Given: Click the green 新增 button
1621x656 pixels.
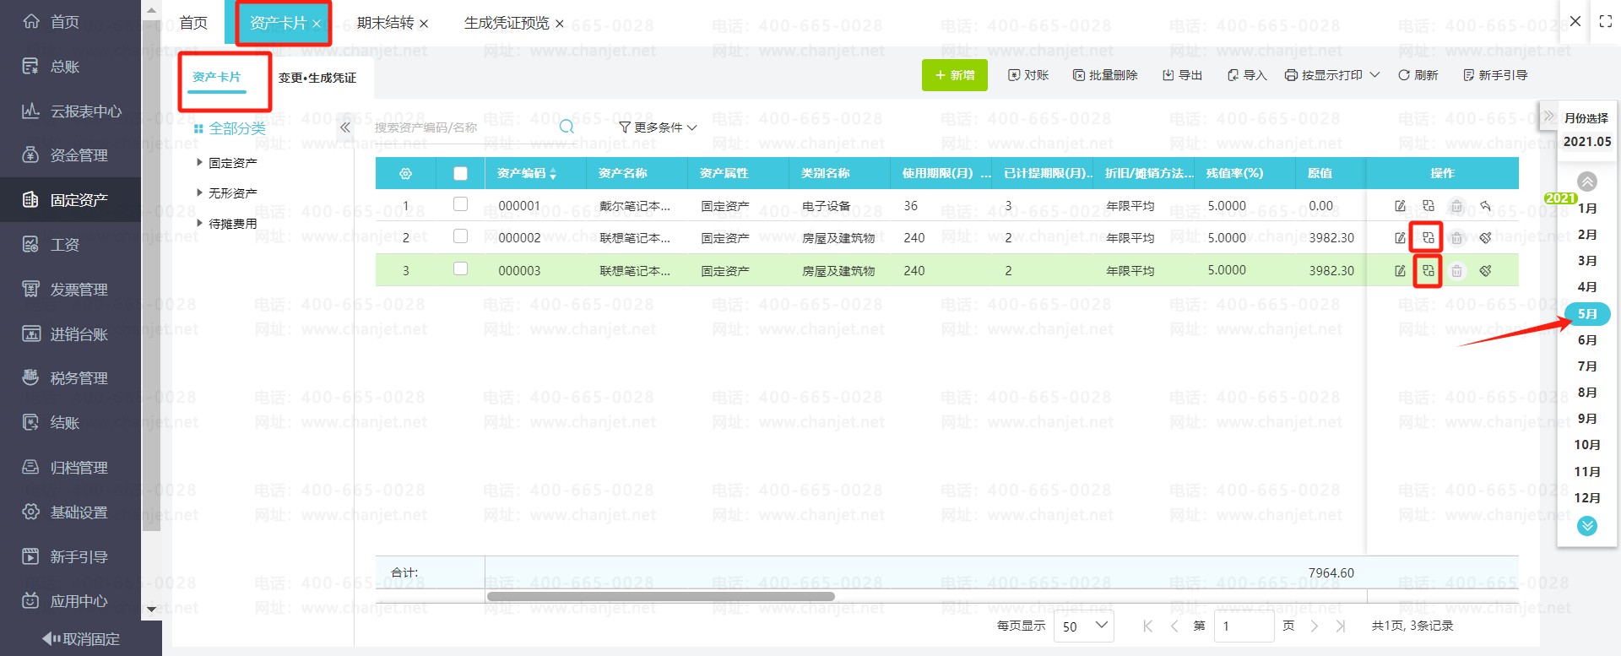Looking at the screenshot, I should coord(954,75).
